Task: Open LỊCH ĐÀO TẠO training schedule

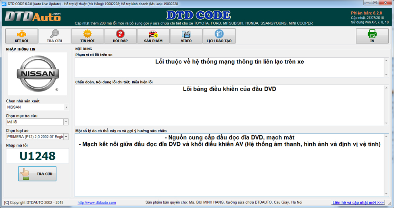Action: coord(219,36)
